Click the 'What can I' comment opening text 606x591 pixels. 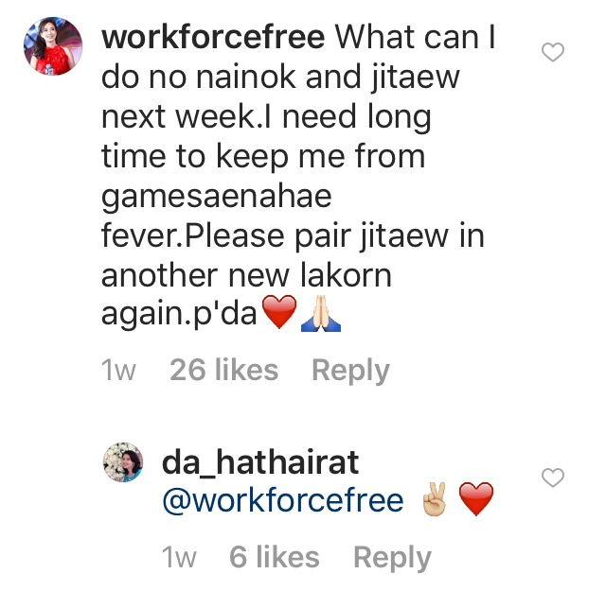point(415,37)
